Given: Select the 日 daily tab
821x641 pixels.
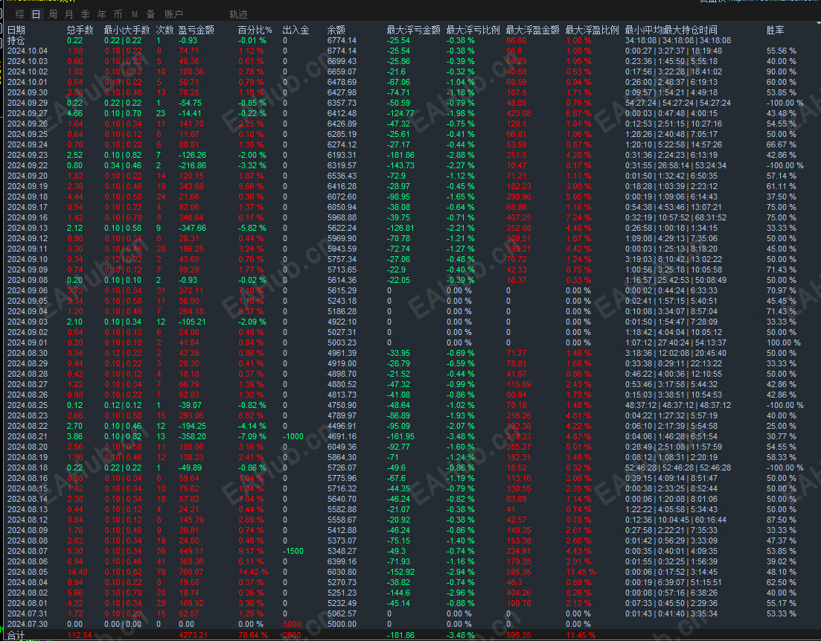Looking at the screenshot, I should [36, 14].
